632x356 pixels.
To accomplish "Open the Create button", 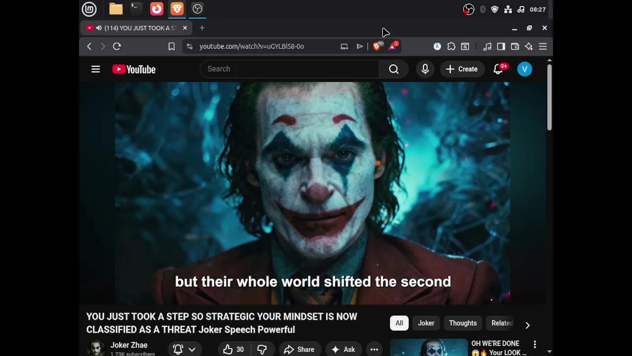I will 461,69.
